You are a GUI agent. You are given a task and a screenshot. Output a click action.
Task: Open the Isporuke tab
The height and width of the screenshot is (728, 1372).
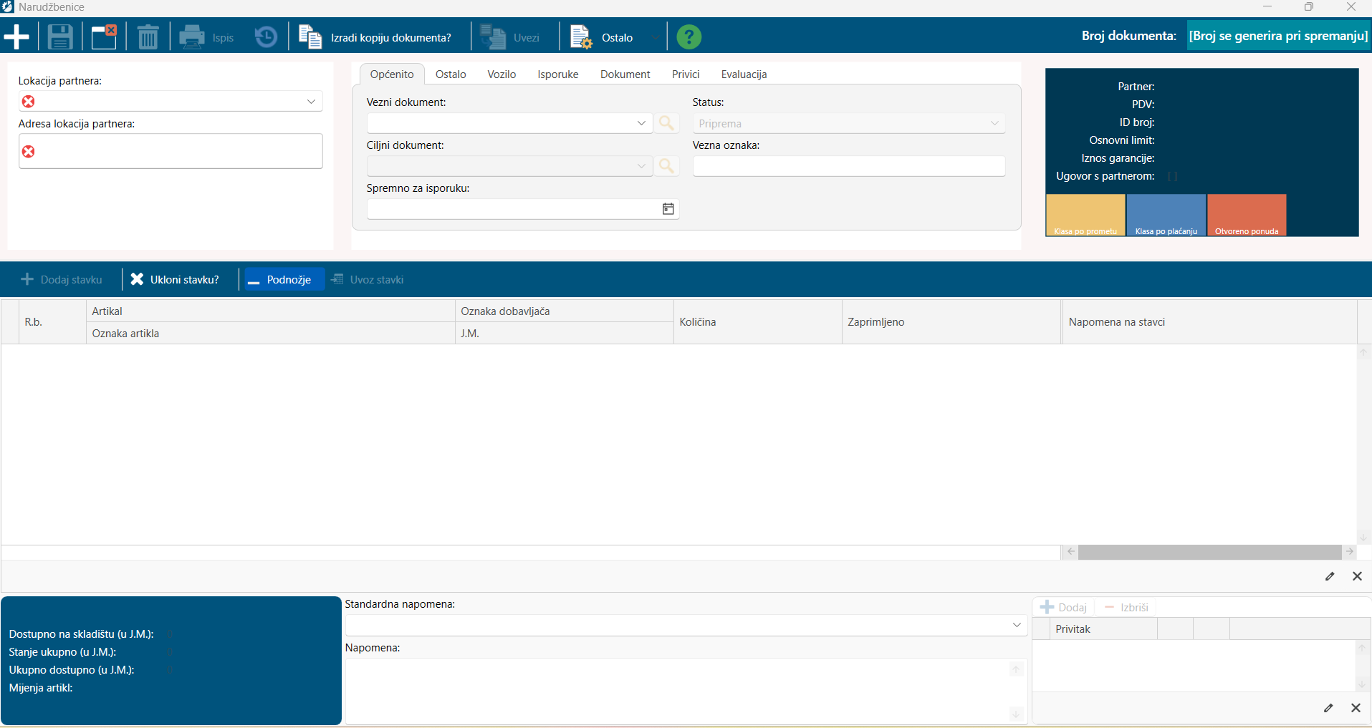(x=558, y=74)
